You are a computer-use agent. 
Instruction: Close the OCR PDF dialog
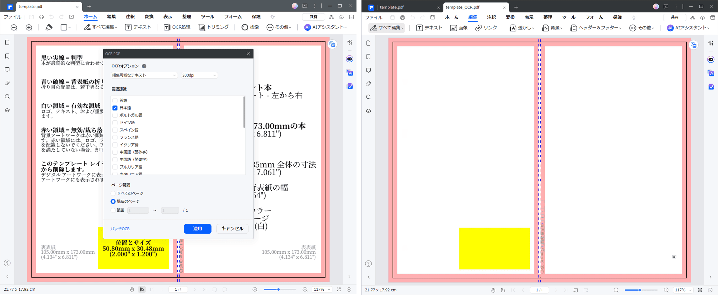(x=248, y=54)
